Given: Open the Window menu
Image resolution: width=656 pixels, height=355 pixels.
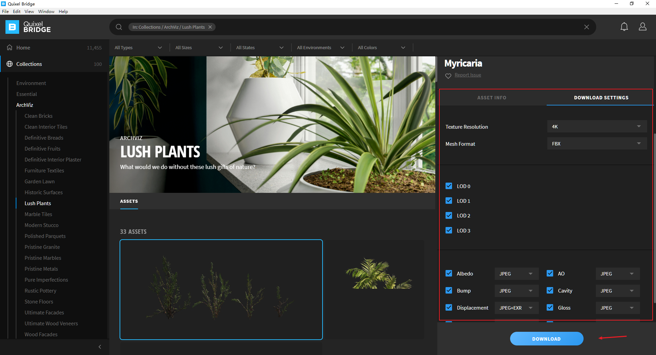Looking at the screenshot, I should pyautogui.click(x=46, y=11).
